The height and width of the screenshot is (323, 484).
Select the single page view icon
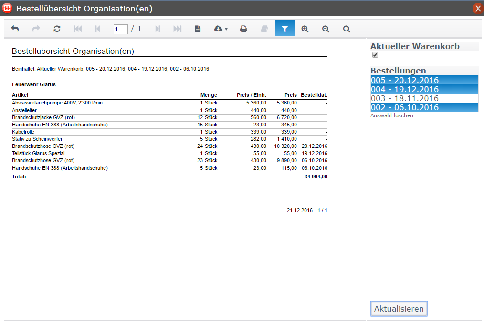[x=197, y=29]
